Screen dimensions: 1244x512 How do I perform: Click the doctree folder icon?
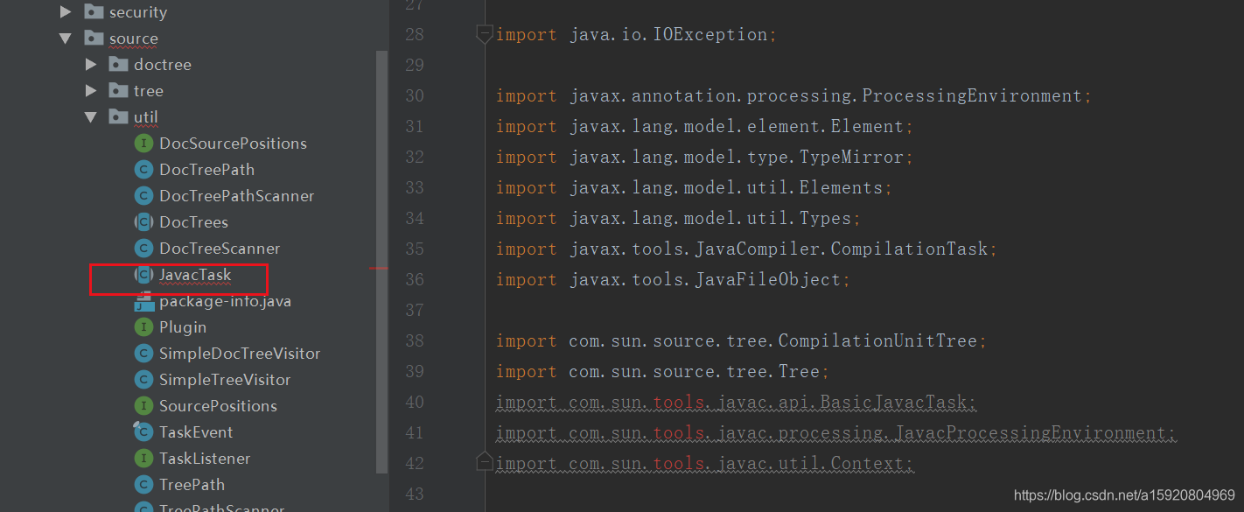tap(118, 65)
